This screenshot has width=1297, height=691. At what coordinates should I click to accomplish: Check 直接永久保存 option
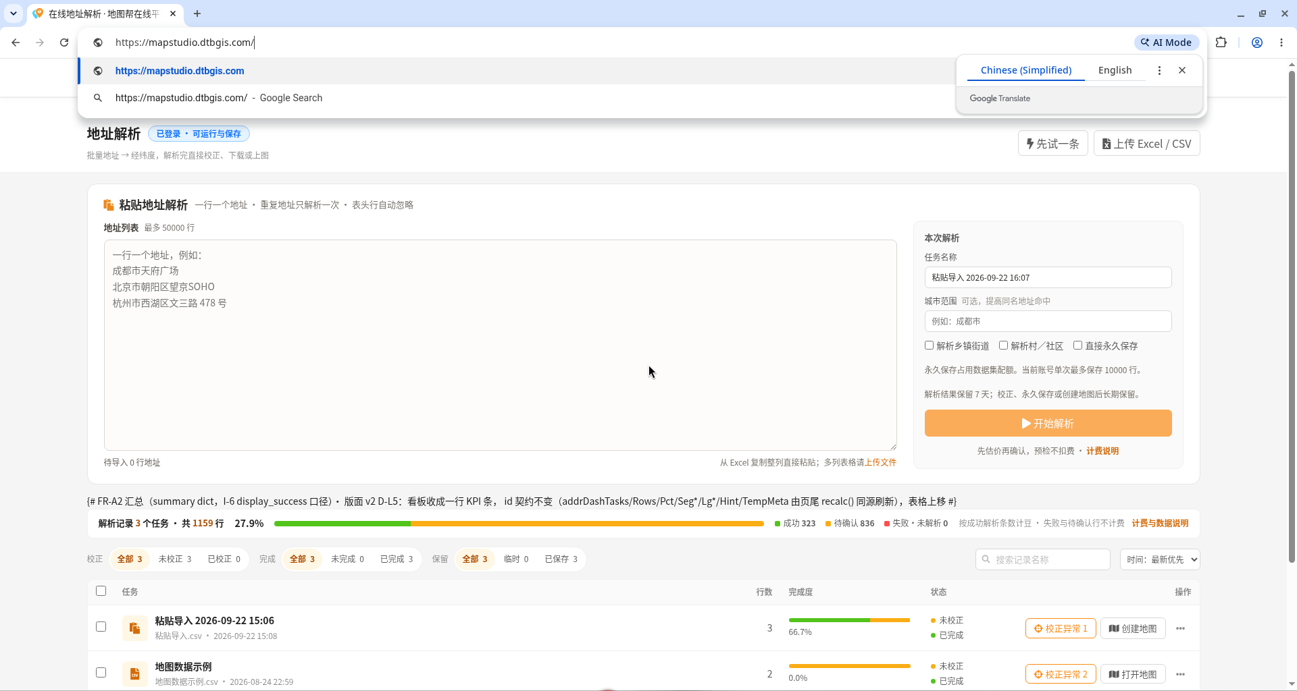(x=1078, y=345)
